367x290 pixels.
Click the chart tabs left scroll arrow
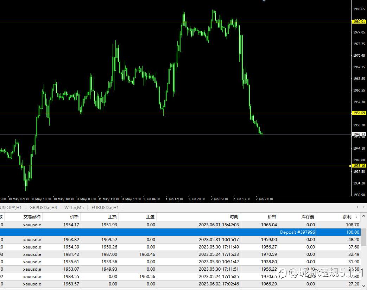pyautogui.click(x=357, y=207)
